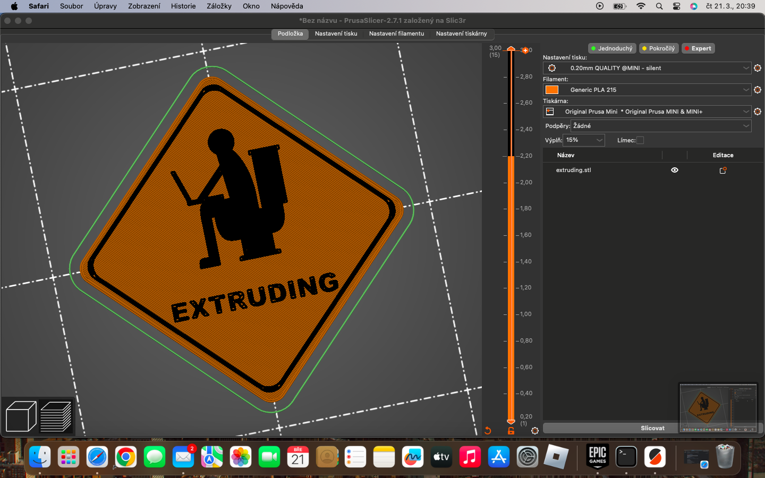765x478 pixels.
Task: Open the Tiskárna printer dropdown
Action: click(x=647, y=112)
